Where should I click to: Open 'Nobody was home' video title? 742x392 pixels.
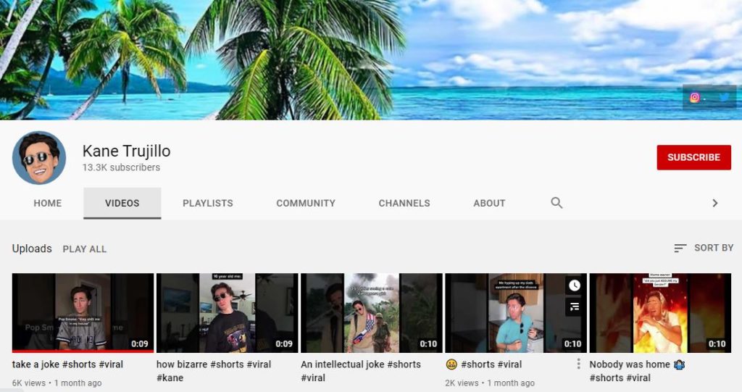click(637, 371)
